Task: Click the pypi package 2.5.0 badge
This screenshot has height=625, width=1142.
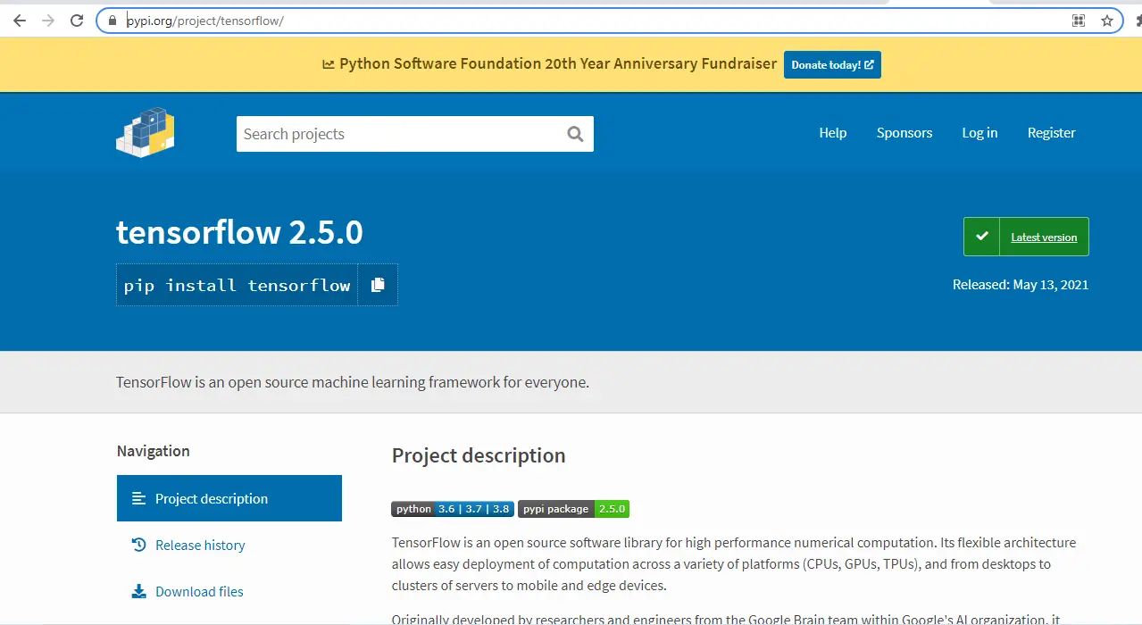Action: click(573, 509)
